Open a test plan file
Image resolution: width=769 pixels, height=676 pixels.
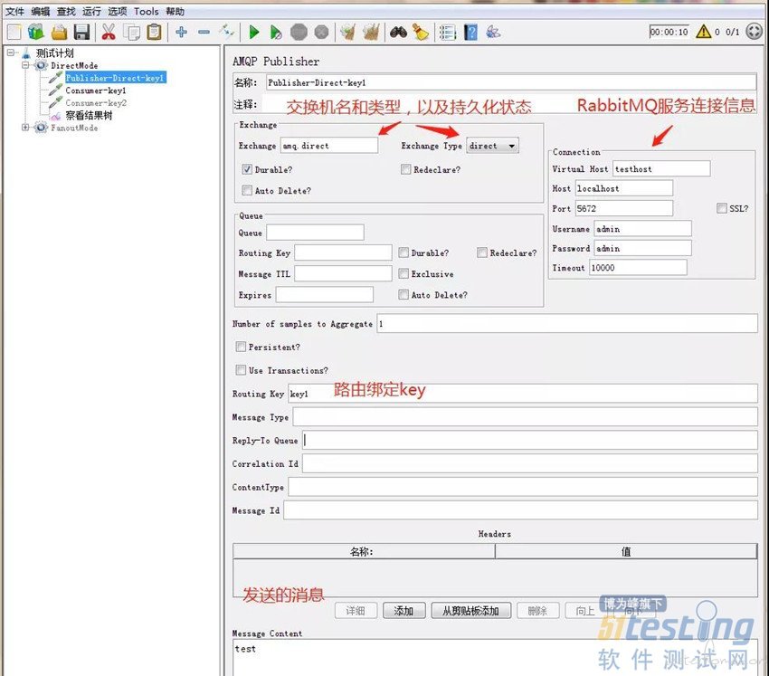coord(59,33)
